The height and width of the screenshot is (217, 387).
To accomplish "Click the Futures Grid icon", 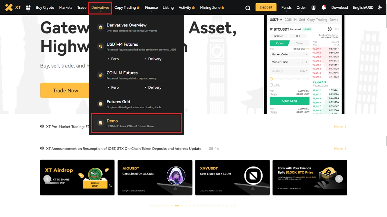I will click(101, 104).
